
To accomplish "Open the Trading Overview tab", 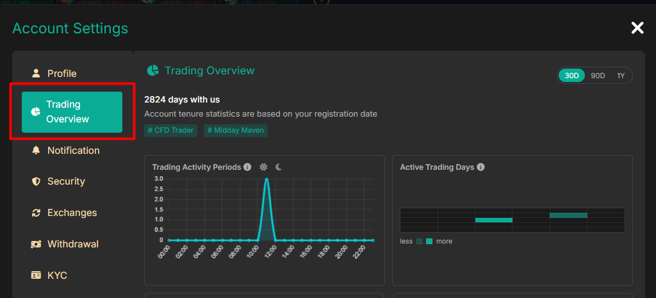I will pyautogui.click(x=72, y=112).
